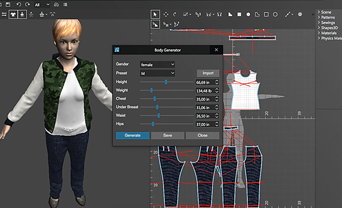Click the Chest value field 35,00 in
This screenshot has width=342, height=208.
pyautogui.click(x=207, y=99)
